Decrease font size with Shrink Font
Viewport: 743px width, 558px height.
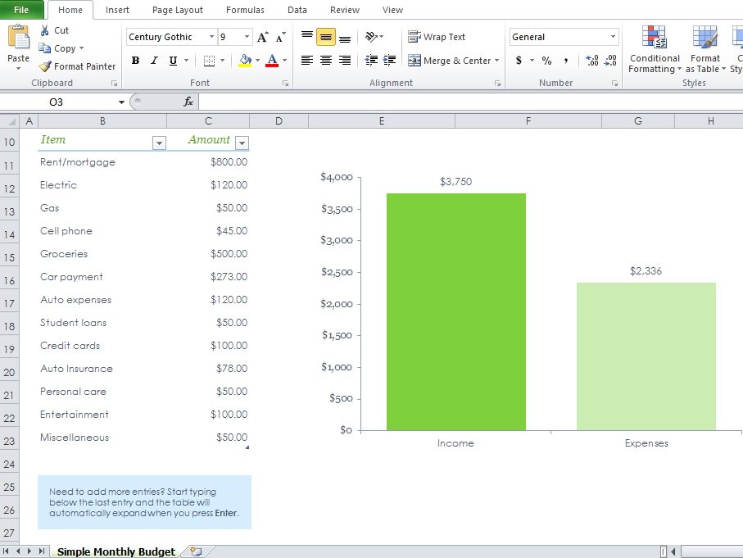pos(280,37)
